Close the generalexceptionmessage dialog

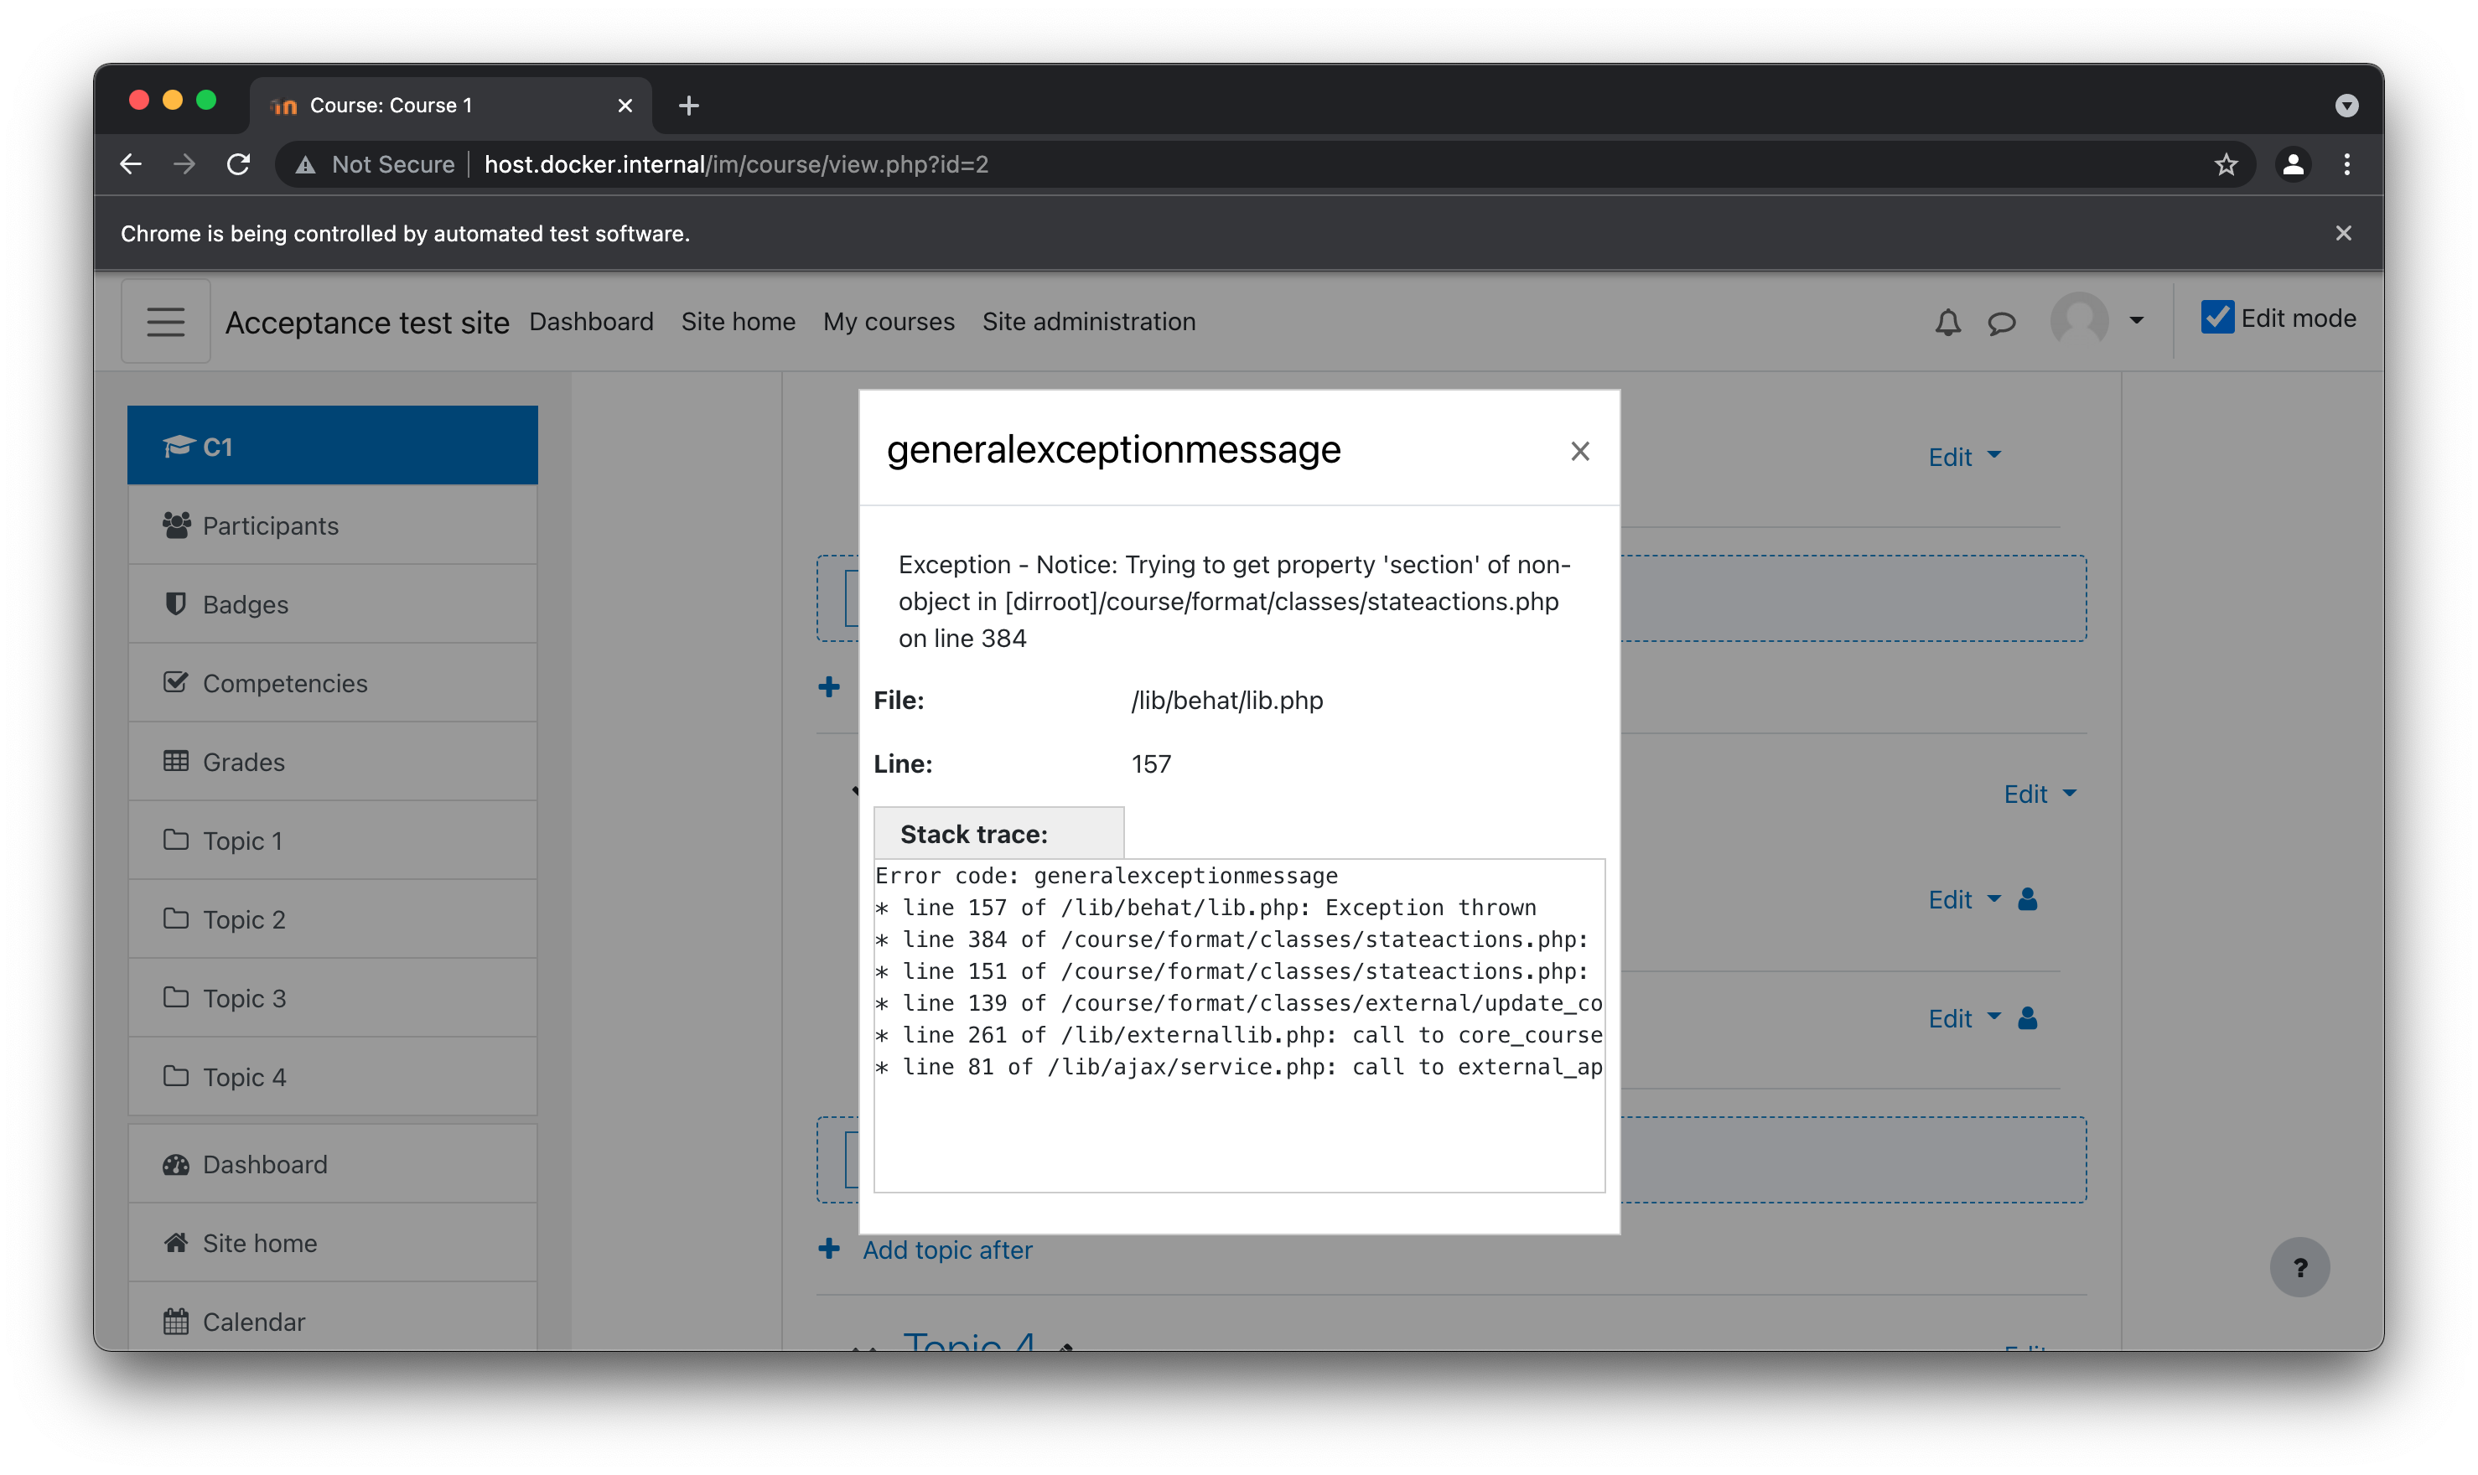tap(1579, 451)
